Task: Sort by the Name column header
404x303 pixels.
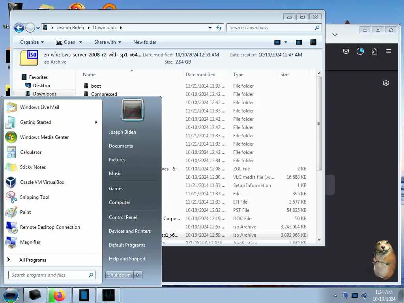Action: pos(89,75)
